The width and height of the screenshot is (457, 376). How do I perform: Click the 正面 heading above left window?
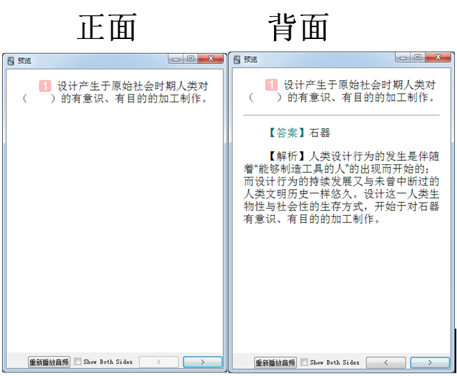pyautogui.click(x=107, y=27)
